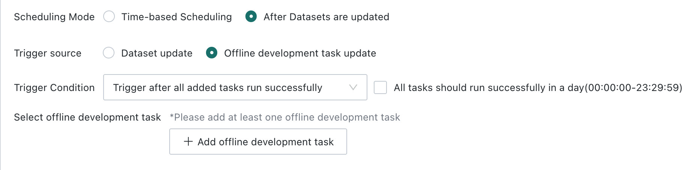Select Dataset update as trigger source
Viewport: 698px width, 170px height.
coord(109,53)
